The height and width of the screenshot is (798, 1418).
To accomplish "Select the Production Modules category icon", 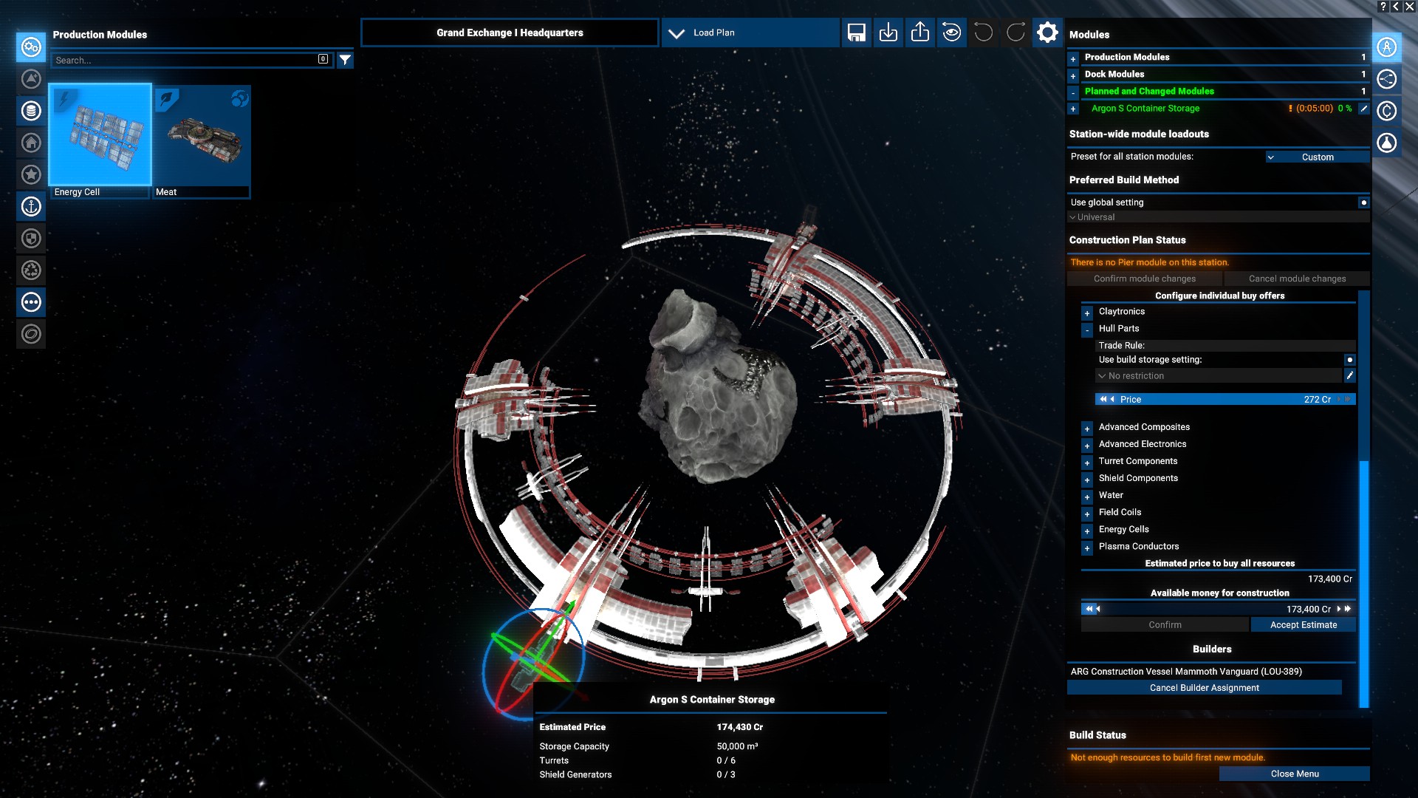I will click(31, 47).
